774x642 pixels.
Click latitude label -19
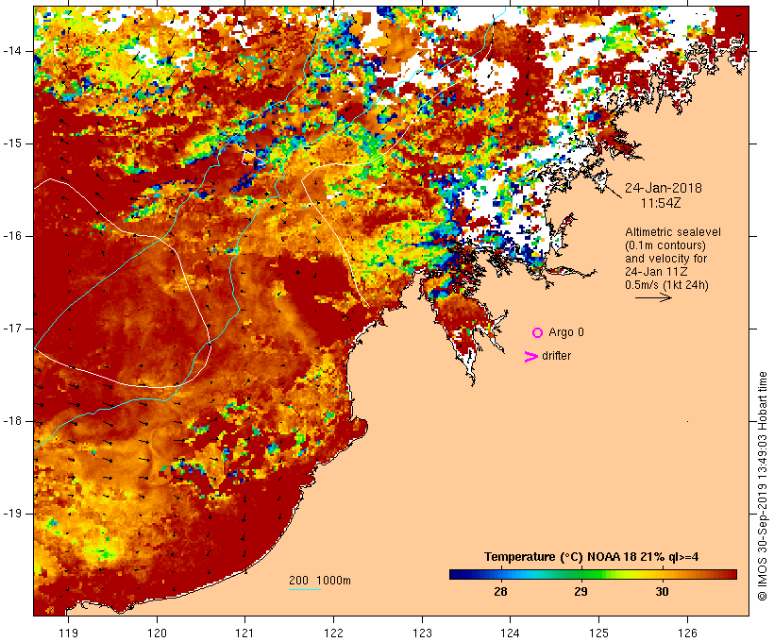(x=11, y=514)
